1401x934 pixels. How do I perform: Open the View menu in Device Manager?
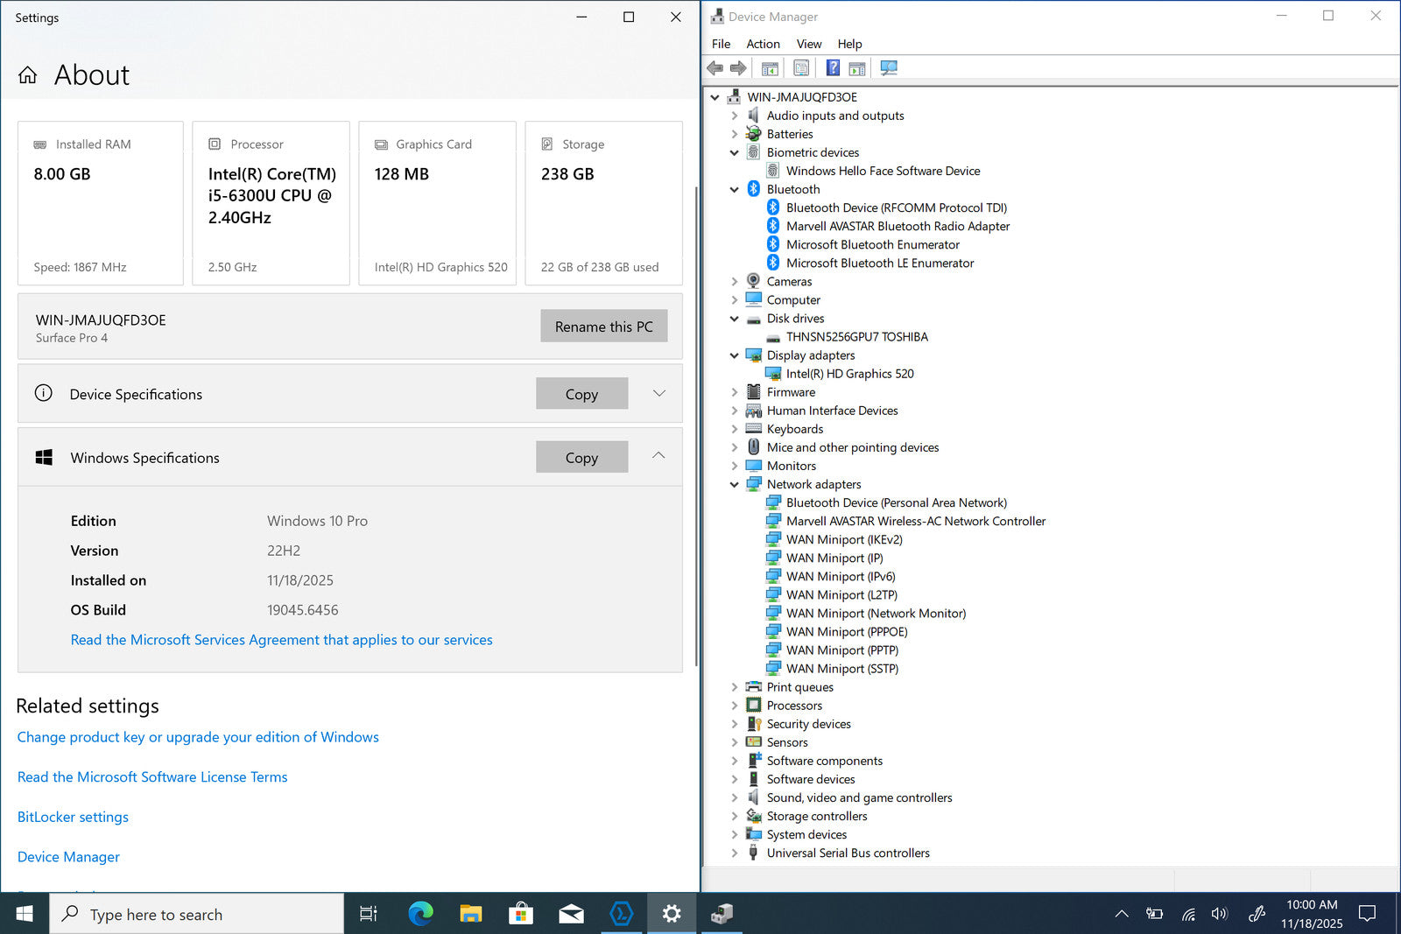tap(808, 44)
